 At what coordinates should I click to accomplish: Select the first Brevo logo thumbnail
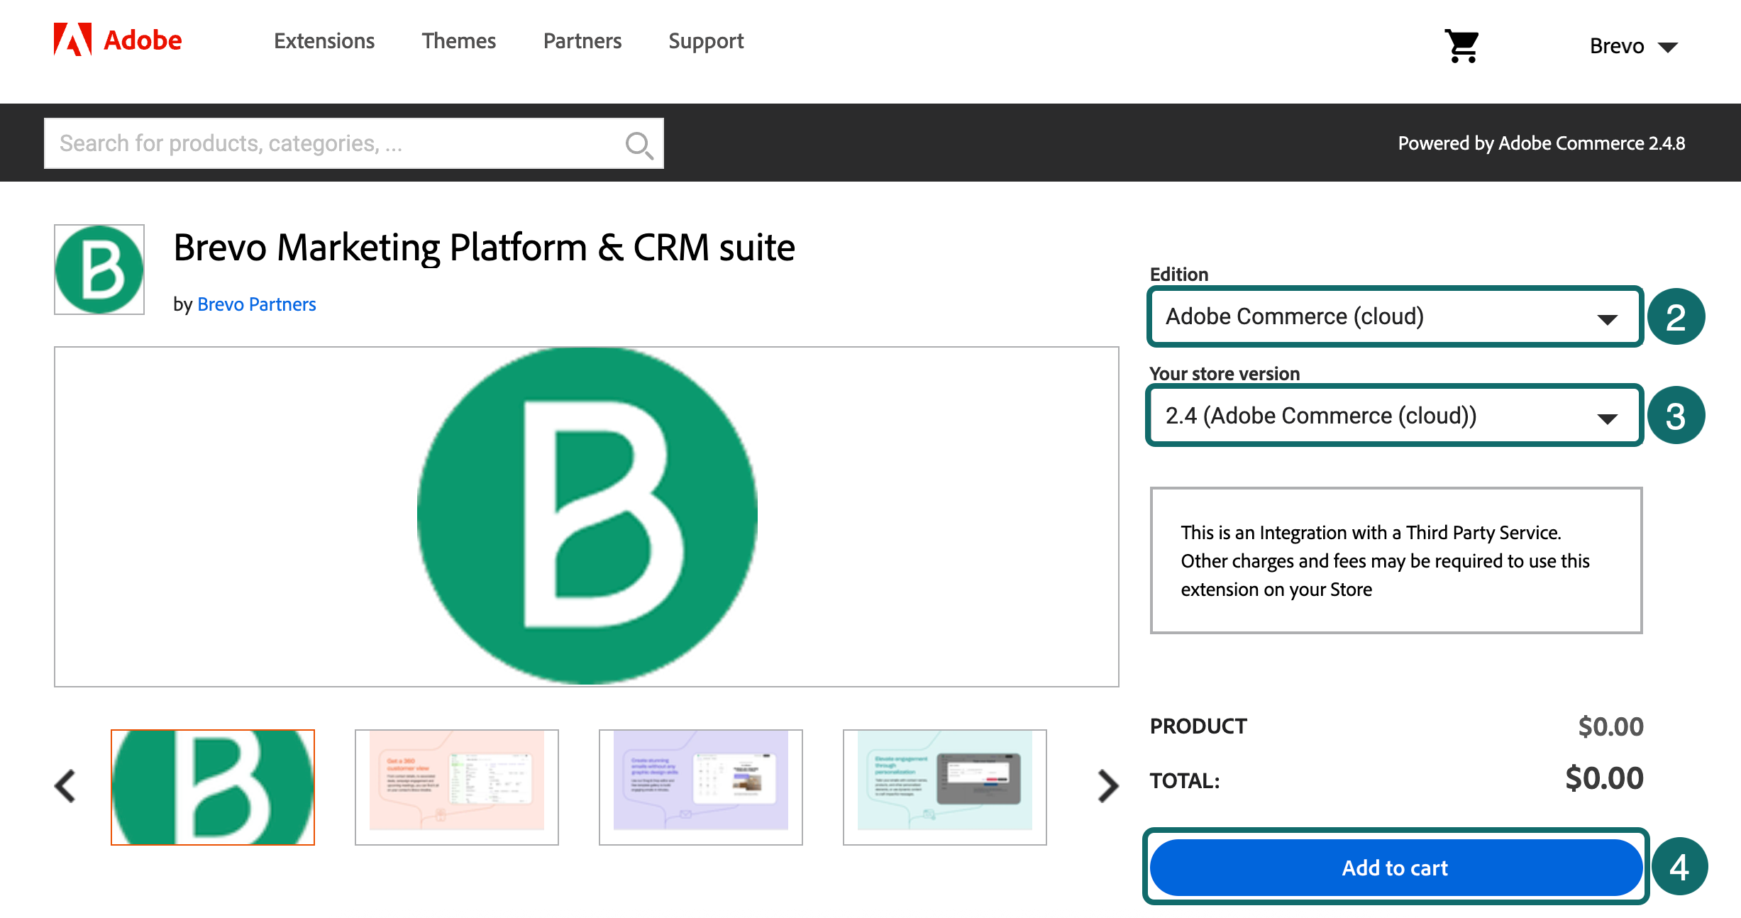(x=213, y=786)
